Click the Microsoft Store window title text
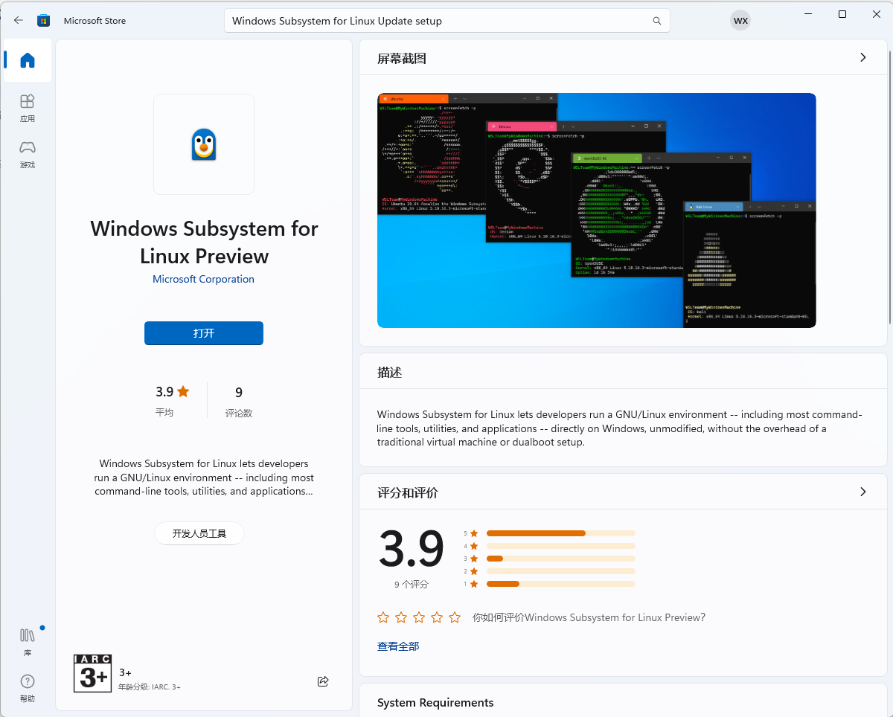The height and width of the screenshot is (717, 893). point(95,21)
